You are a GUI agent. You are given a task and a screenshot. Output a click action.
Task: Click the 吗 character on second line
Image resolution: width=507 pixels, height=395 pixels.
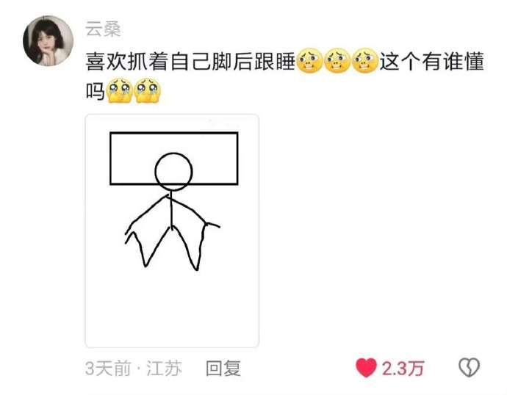point(96,91)
